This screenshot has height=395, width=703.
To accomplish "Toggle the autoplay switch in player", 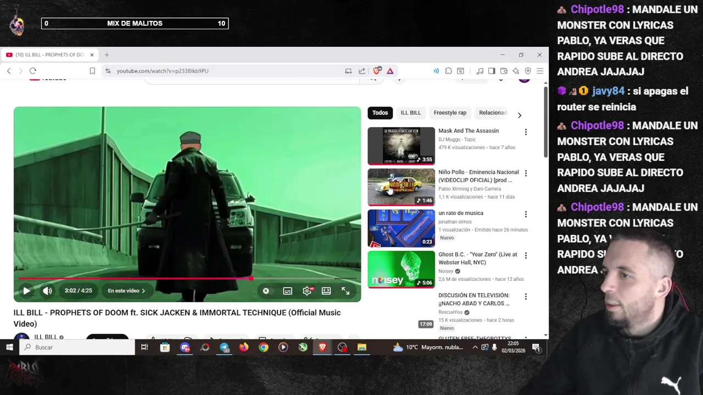I will coord(266,291).
